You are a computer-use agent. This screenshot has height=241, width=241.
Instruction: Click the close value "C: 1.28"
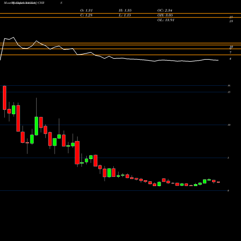tap(86, 15)
